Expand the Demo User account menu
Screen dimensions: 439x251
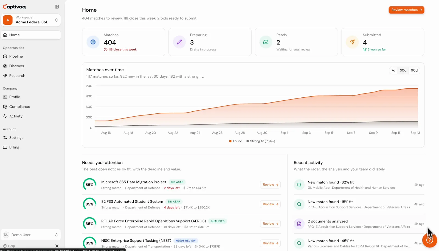(x=31, y=235)
